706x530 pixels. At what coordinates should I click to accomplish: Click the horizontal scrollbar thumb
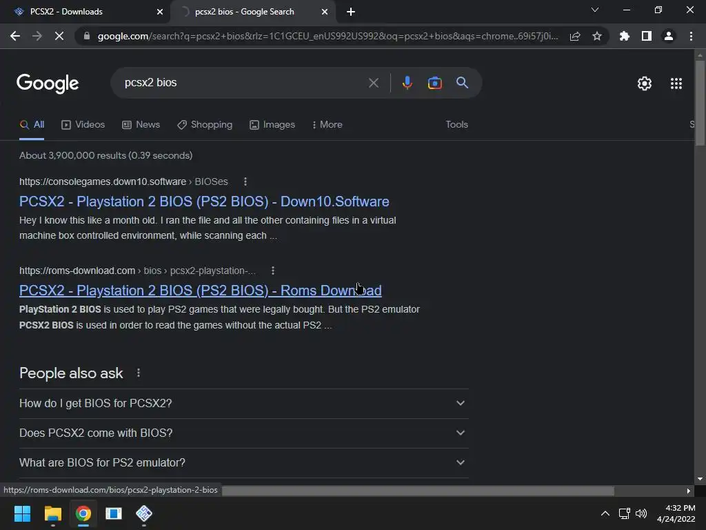[x=418, y=491]
